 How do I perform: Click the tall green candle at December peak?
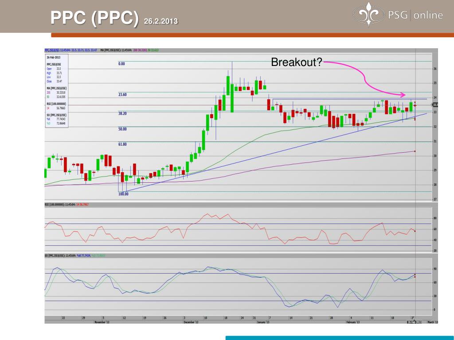click(232, 98)
